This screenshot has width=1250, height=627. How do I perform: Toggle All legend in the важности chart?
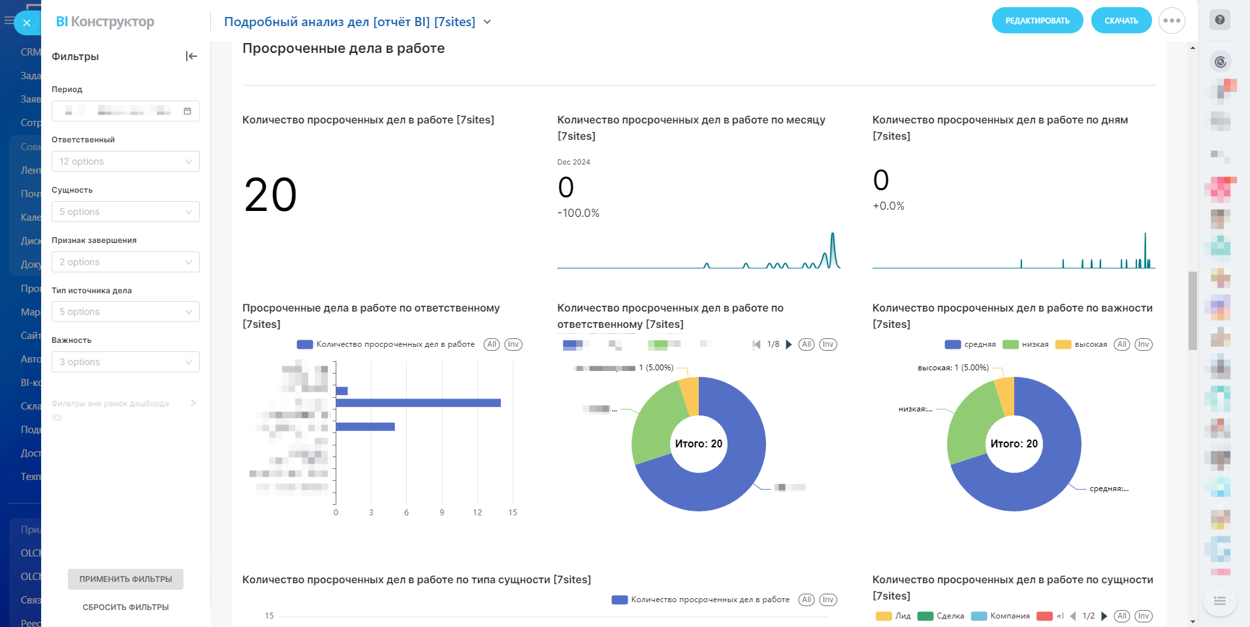click(1122, 344)
